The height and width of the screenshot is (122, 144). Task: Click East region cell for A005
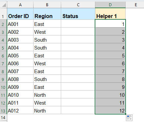[x=47, y=55]
